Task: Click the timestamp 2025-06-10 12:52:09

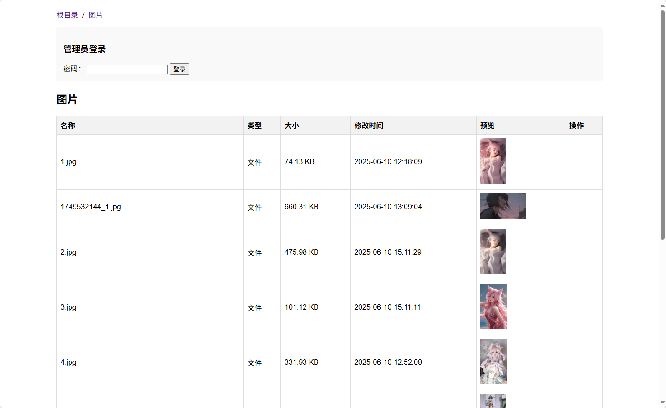Action: pyautogui.click(x=388, y=363)
